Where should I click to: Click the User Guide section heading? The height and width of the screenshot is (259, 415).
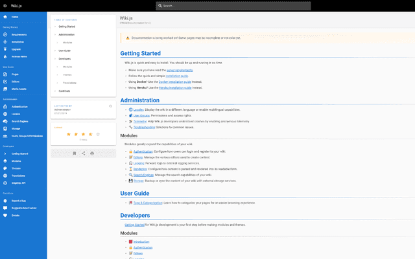pos(135,194)
